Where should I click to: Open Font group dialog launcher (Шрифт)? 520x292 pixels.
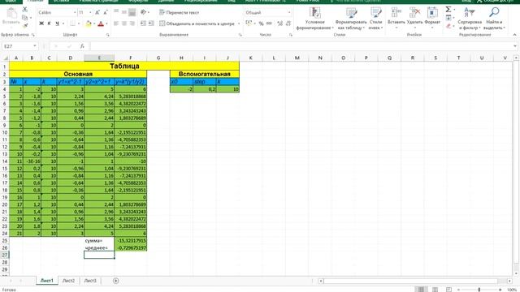coord(108,35)
